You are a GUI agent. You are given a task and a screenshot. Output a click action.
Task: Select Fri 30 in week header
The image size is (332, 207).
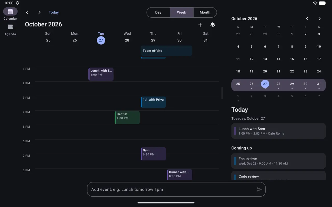(x=179, y=37)
